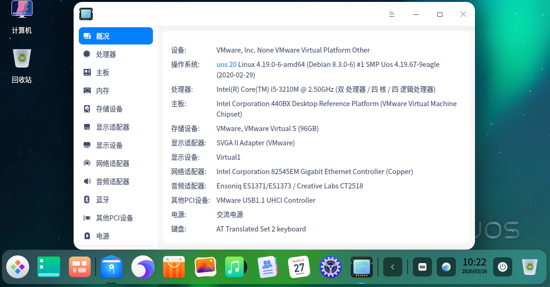Click the 显示适配器 card icon in sidebar
This screenshot has height=287, width=550.
pyautogui.click(x=87, y=127)
